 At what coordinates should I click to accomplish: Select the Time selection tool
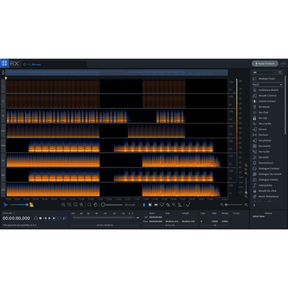coord(144,204)
